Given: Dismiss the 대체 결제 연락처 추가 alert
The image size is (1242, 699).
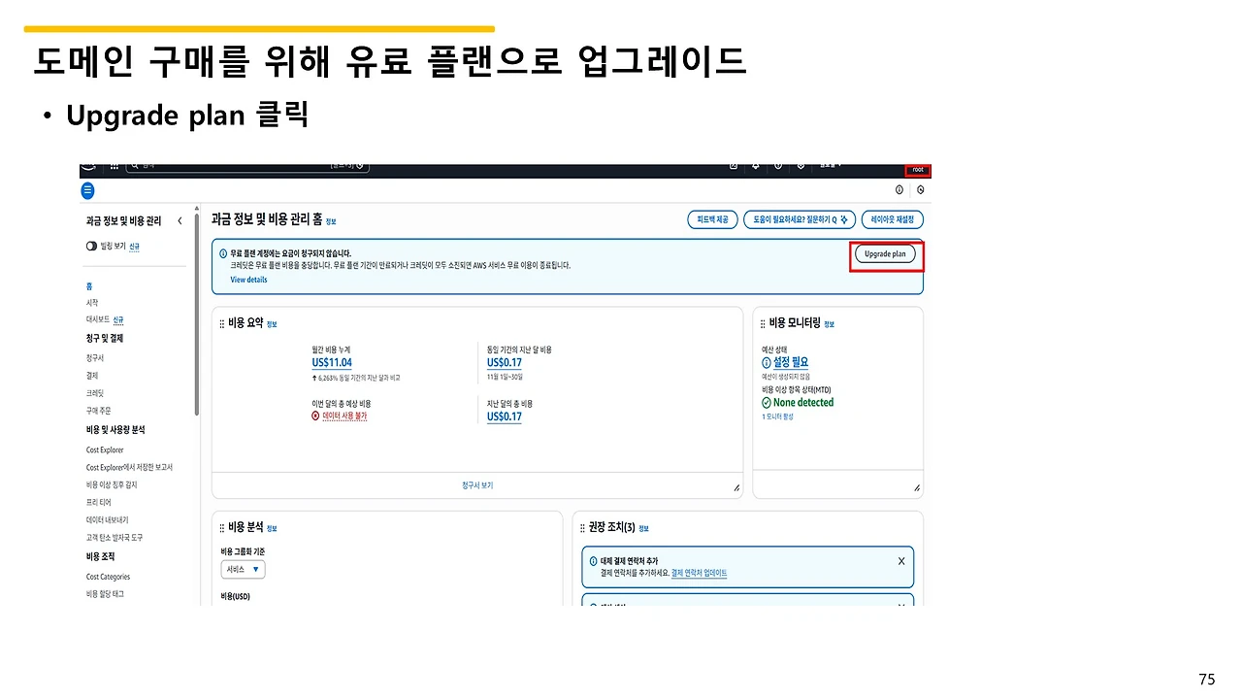Looking at the screenshot, I should click(x=900, y=560).
